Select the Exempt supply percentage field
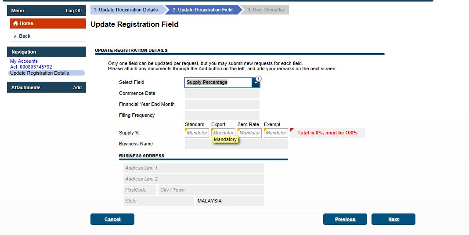 click(x=276, y=133)
